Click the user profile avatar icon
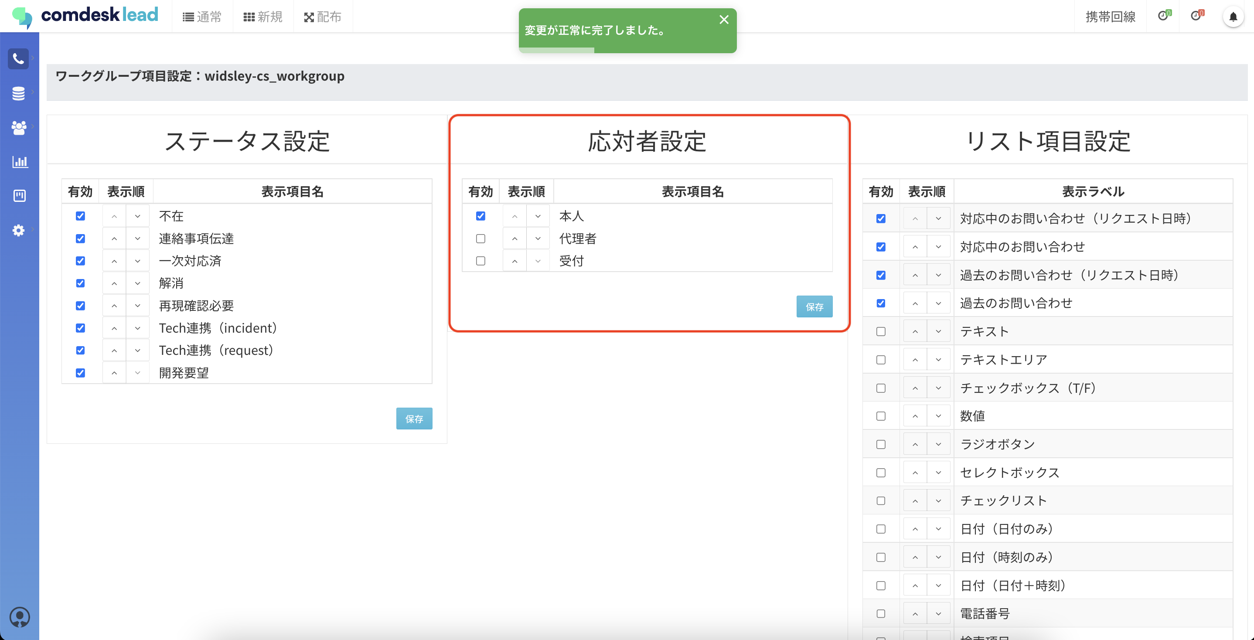Viewport: 1254px width, 640px height. (20, 616)
